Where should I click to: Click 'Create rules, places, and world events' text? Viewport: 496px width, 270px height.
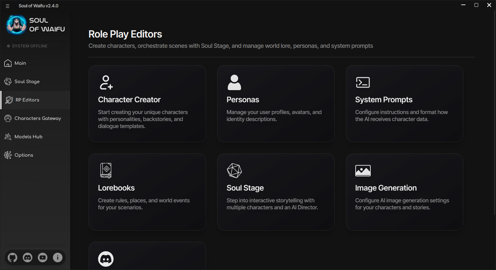point(144,204)
